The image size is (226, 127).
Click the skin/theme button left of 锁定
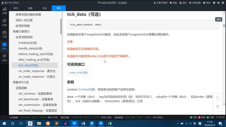tap(173, 3)
